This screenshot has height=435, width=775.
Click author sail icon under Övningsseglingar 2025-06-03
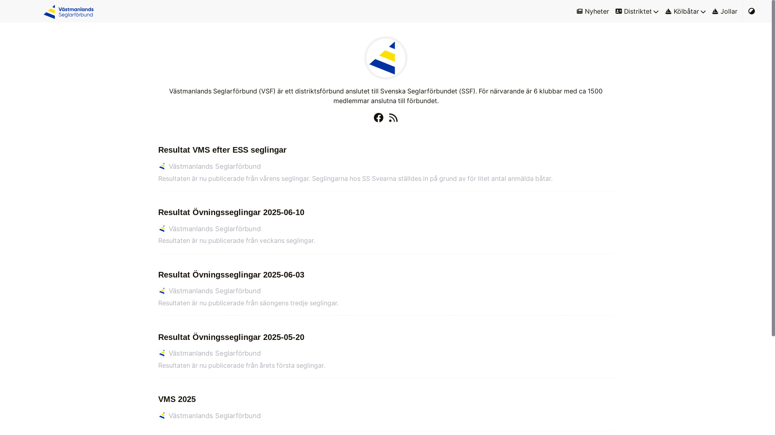[162, 291]
